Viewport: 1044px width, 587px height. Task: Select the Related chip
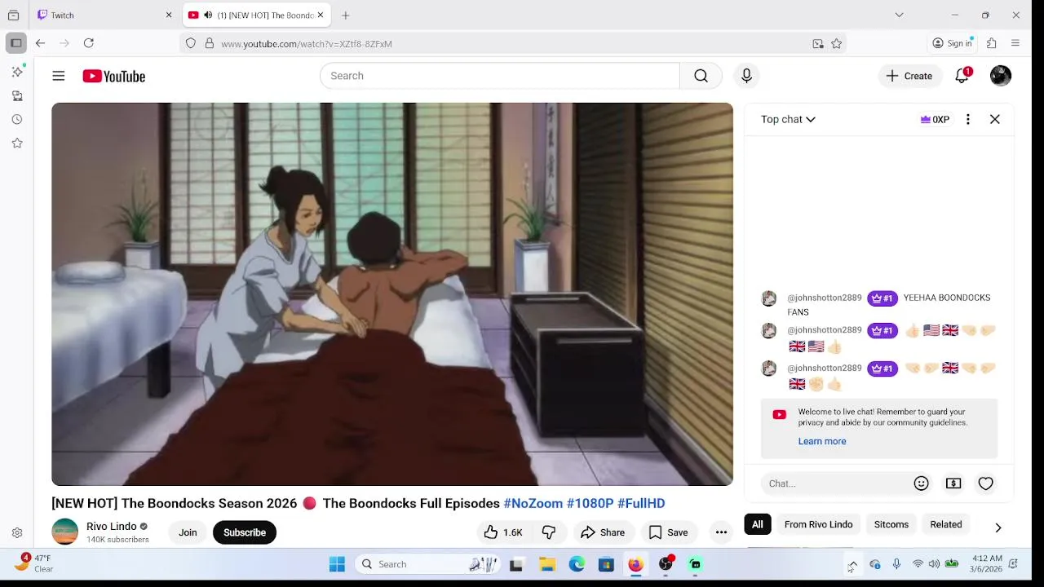(946, 524)
